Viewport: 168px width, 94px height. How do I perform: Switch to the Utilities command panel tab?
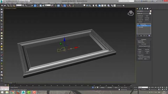coord(150,9)
